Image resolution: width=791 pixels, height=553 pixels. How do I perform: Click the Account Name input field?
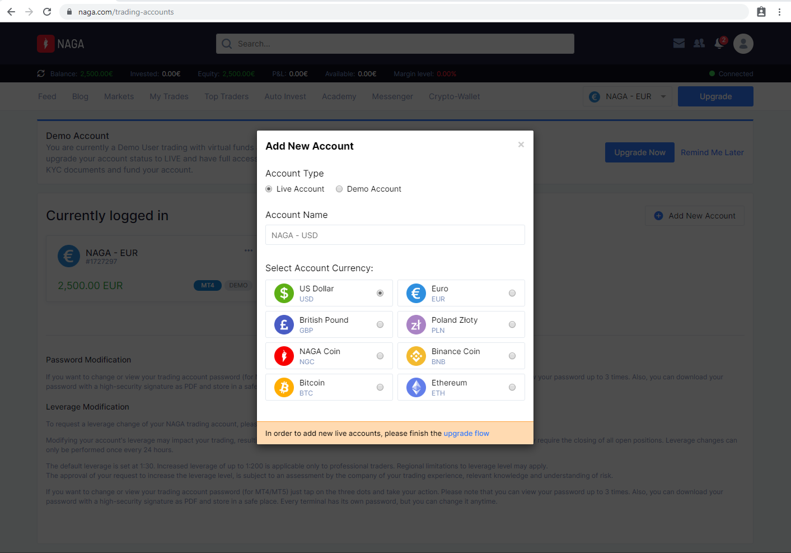395,235
